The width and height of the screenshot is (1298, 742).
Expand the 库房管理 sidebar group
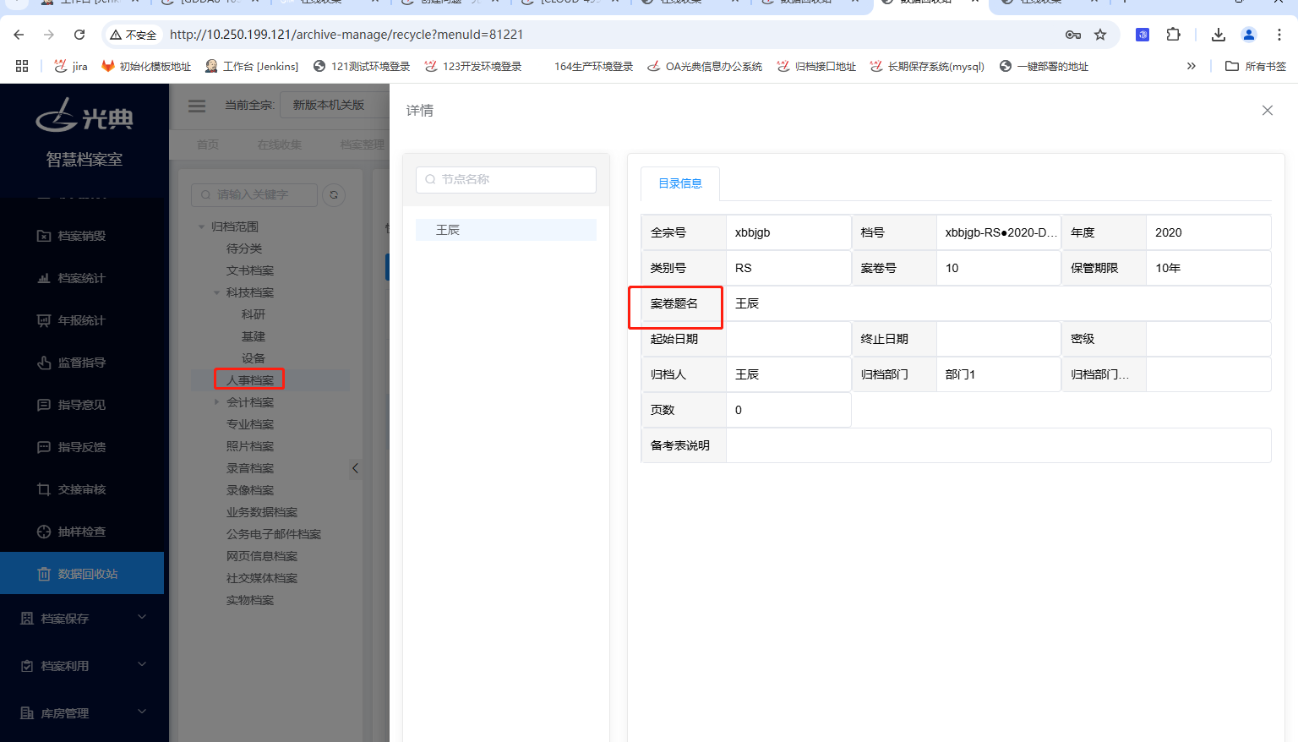[82, 713]
